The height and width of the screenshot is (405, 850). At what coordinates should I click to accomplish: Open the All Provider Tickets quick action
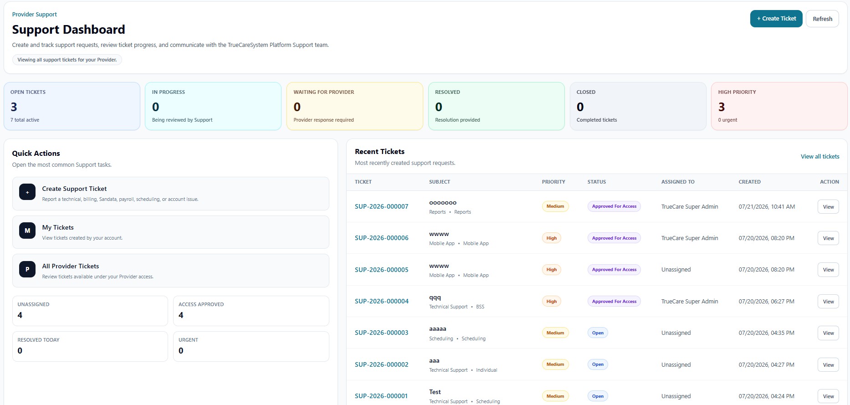(x=170, y=271)
